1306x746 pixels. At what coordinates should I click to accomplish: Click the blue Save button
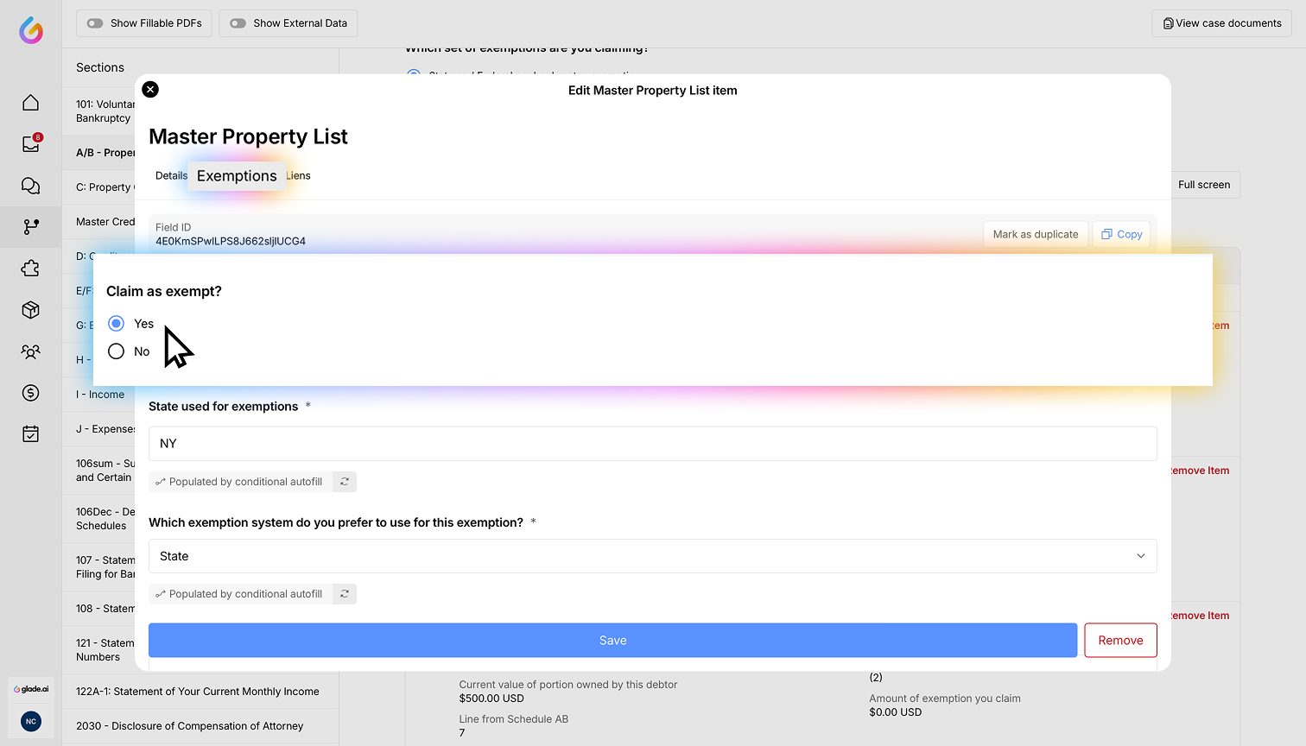point(612,641)
